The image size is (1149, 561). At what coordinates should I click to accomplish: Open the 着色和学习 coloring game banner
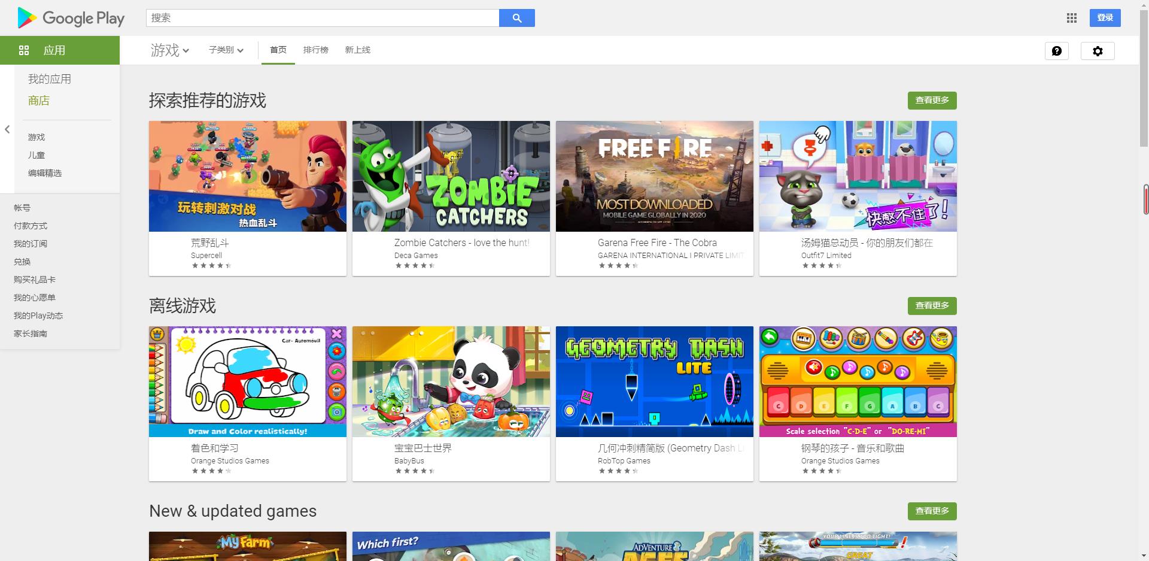coord(248,381)
